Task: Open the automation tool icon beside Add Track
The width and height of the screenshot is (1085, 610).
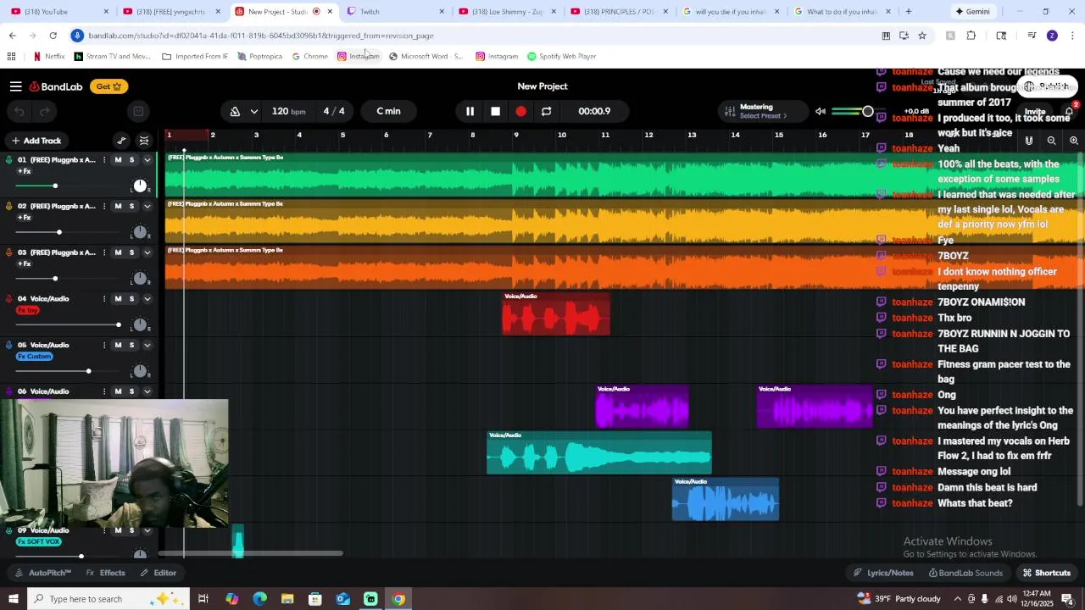Action: (121, 141)
